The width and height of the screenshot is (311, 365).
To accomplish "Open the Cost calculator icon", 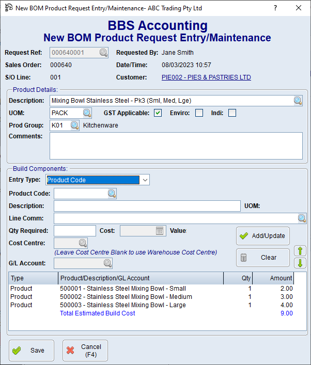I will (x=160, y=231).
